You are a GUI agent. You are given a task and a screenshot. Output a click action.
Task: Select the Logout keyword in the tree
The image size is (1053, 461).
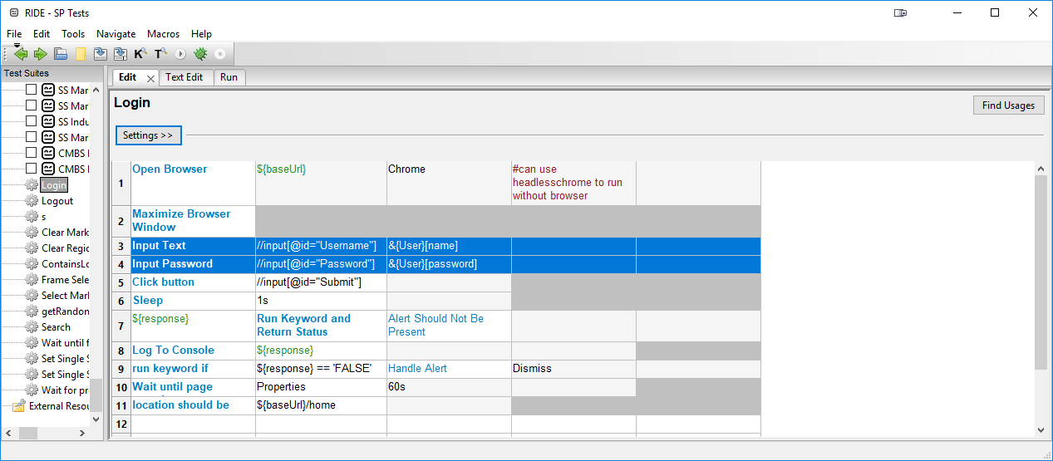click(x=57, y=201)
